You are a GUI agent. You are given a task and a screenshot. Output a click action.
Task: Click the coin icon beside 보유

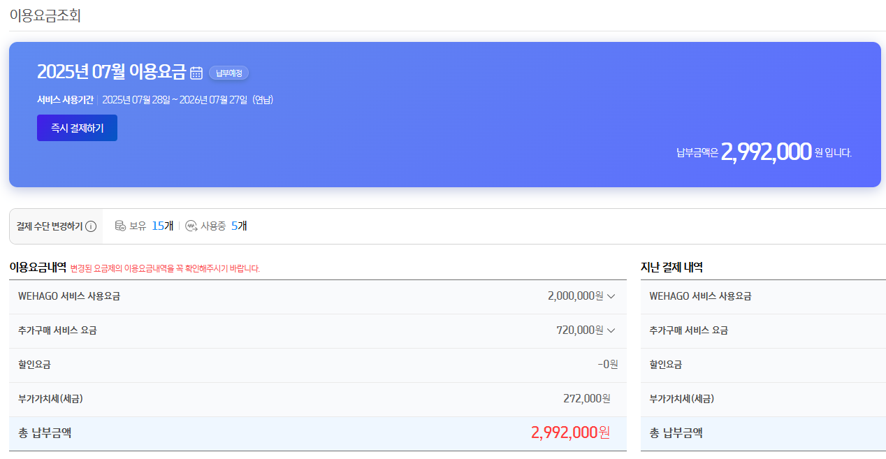point(120,226)
